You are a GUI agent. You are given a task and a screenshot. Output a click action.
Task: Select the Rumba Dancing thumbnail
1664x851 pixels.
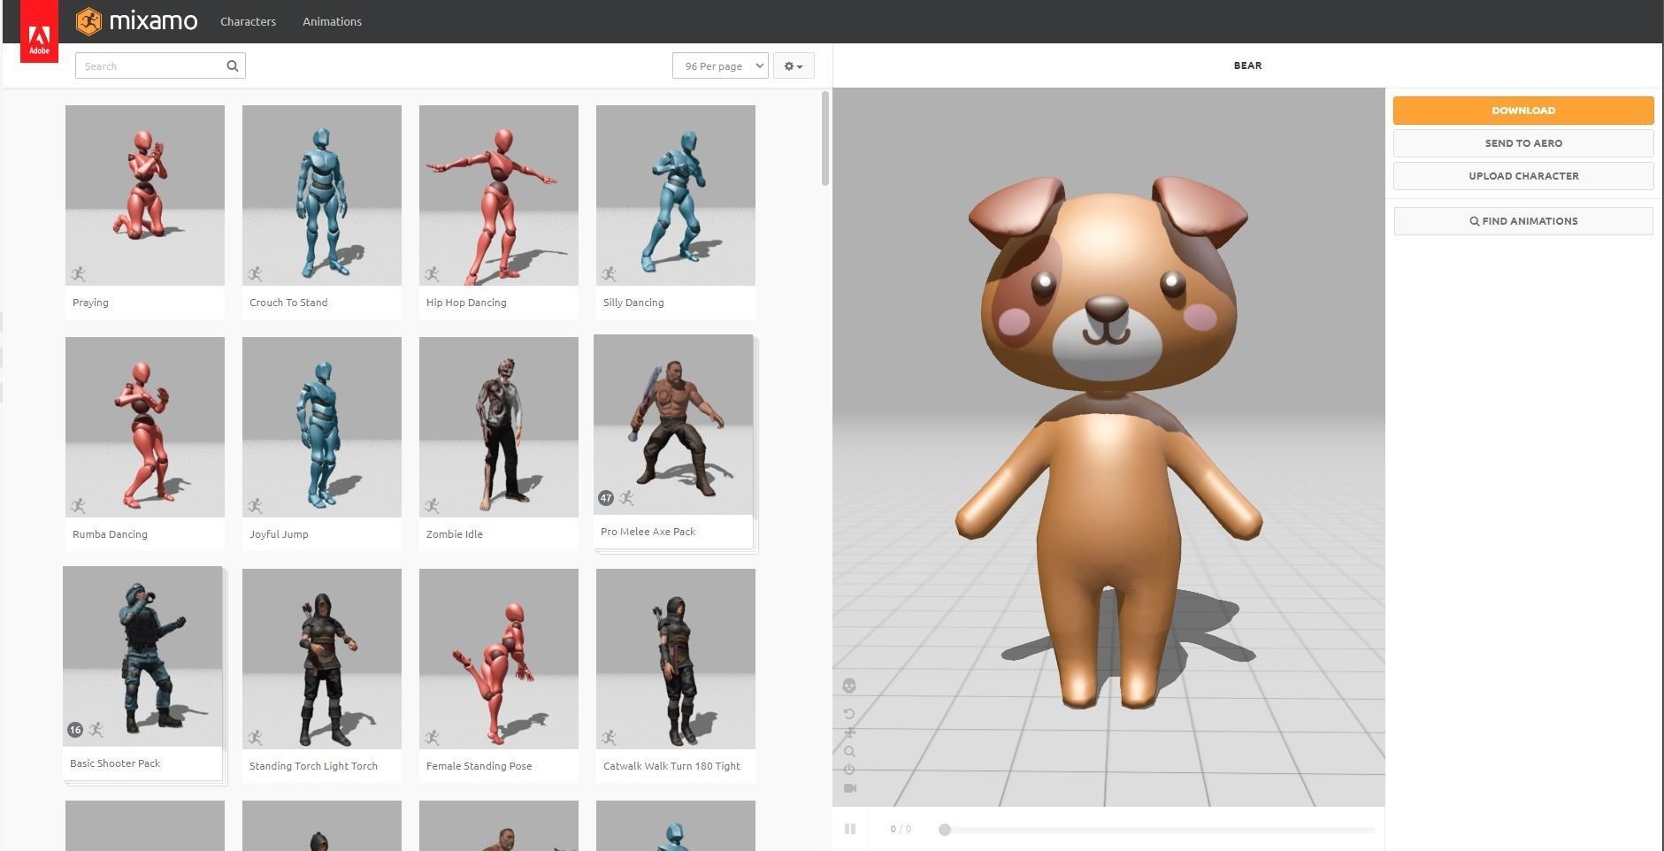coord(145,427)
